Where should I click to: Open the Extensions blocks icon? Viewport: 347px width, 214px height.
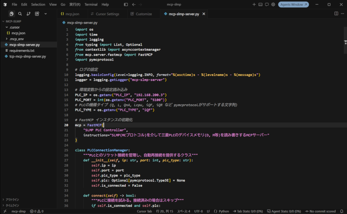coord(37,14)
